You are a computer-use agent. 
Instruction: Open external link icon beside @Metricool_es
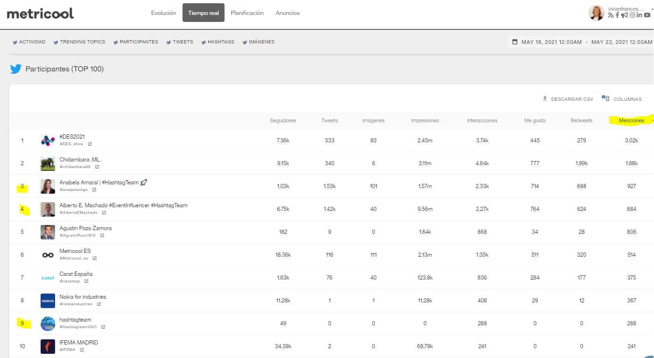point(94,258)
